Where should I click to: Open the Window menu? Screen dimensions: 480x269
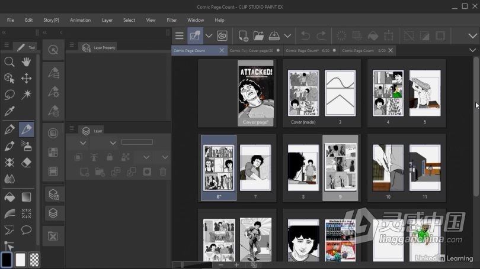(196, 20)
